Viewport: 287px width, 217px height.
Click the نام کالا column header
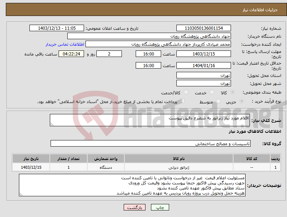179,159
